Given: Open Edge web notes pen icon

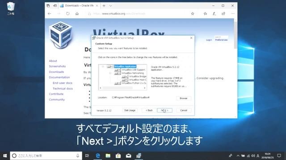Looking at the screenshot, I should (x=214, y=14).
